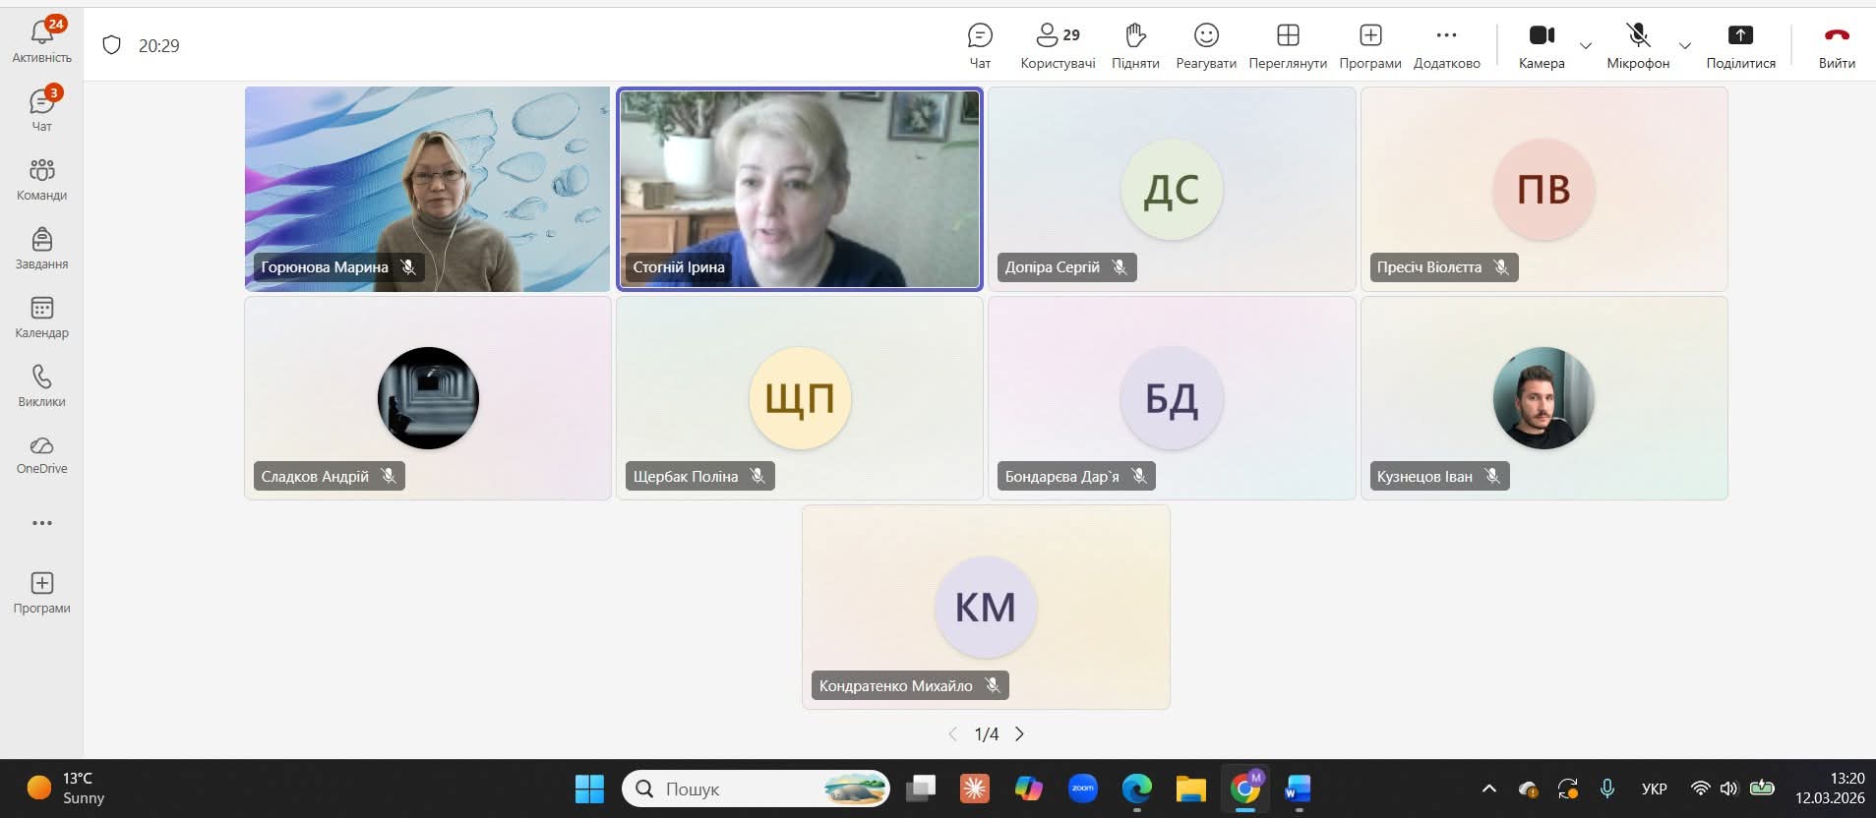Select Стогній Ірина's video tile
This screenshot has height=818, width=1876.
coord(799,189)
